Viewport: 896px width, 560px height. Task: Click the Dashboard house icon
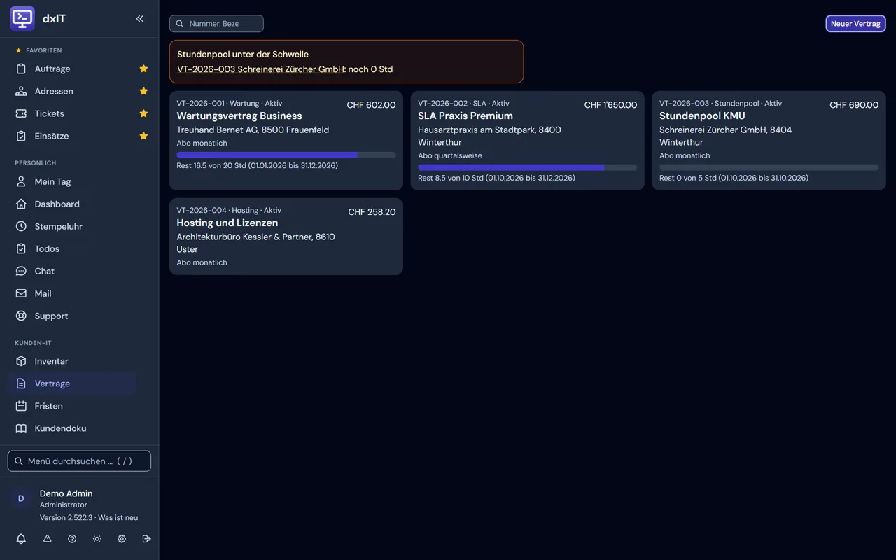click(21, 204)
